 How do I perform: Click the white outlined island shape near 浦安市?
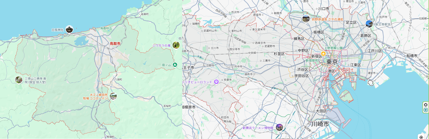coord(371,83)
